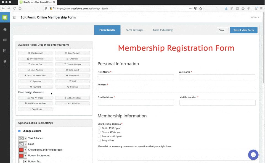
Task: Open Text & Labels colour dropdown arrow
Action: (25, 138)
